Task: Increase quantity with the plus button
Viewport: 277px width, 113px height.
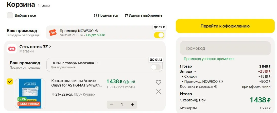Action: point(132,105)
